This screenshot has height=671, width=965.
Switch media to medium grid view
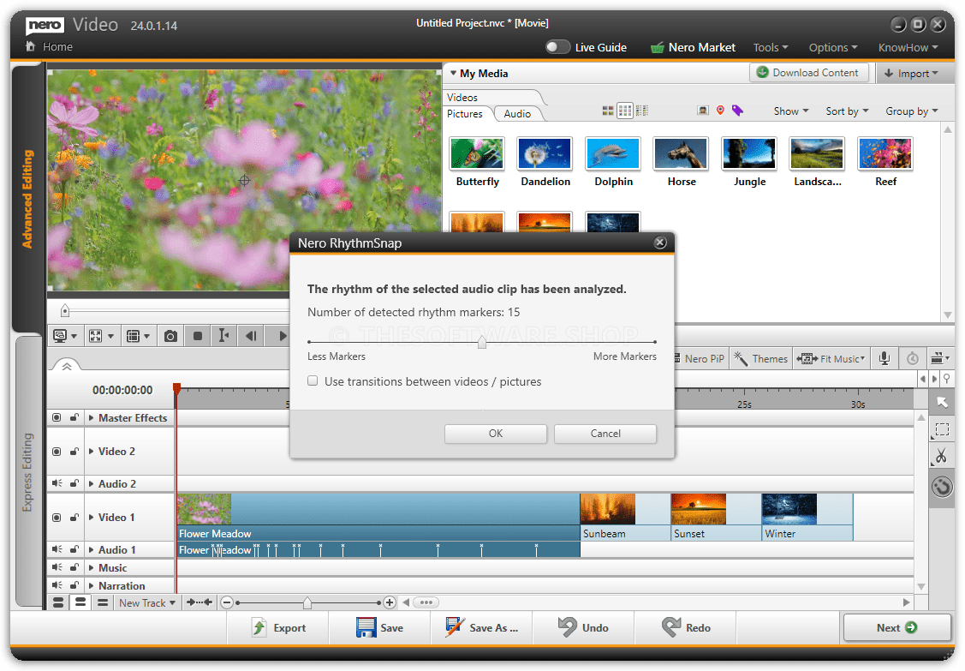625,111
